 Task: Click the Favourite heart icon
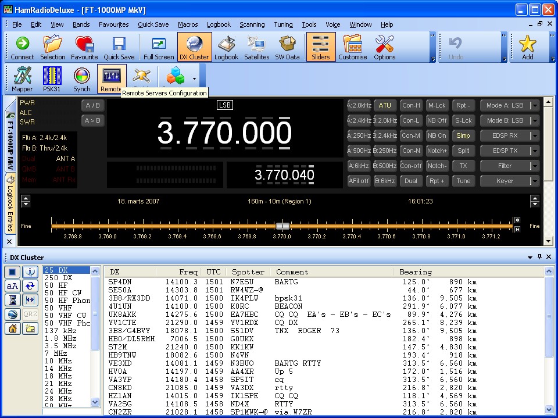pyautogui.click(x=84, y=47)
